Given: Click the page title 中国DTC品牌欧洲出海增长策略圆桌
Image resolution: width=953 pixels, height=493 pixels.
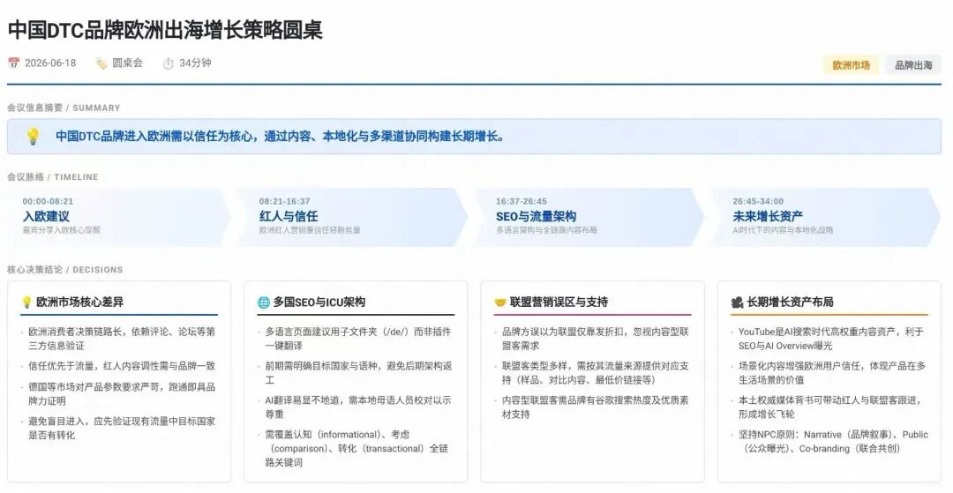Looking at the screenshot, I should [x=165, y=30].
